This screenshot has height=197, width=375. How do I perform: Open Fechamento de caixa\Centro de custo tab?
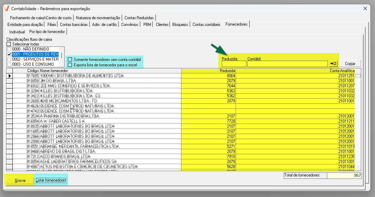pyautogui.click(x=41, y=18)
